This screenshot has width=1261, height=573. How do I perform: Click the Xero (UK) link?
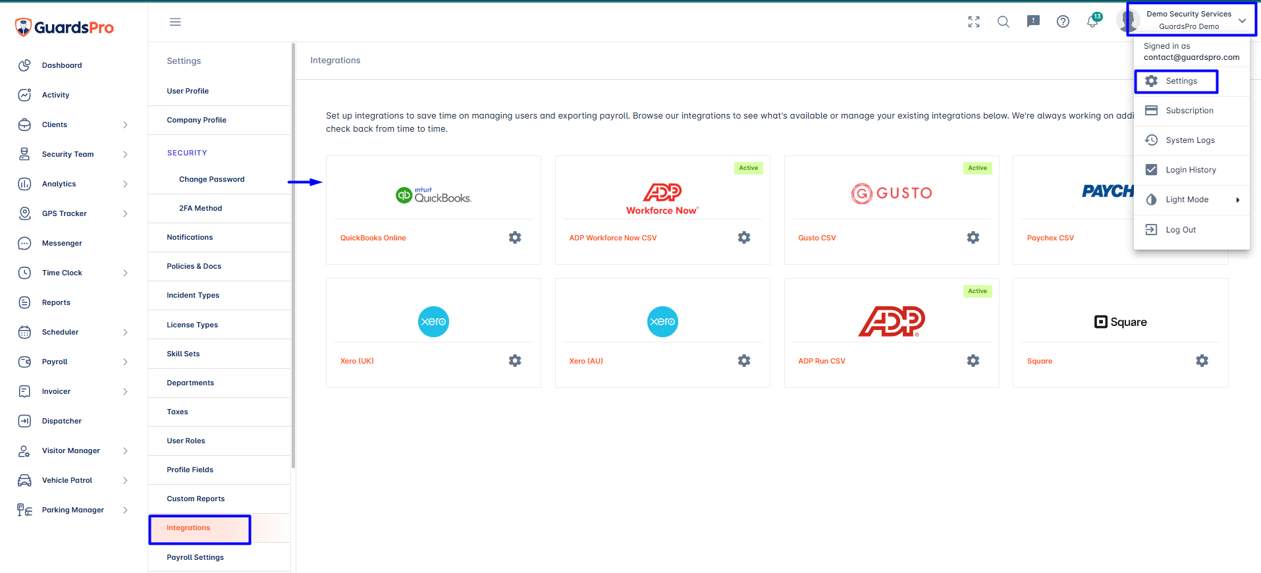(357, 361)
